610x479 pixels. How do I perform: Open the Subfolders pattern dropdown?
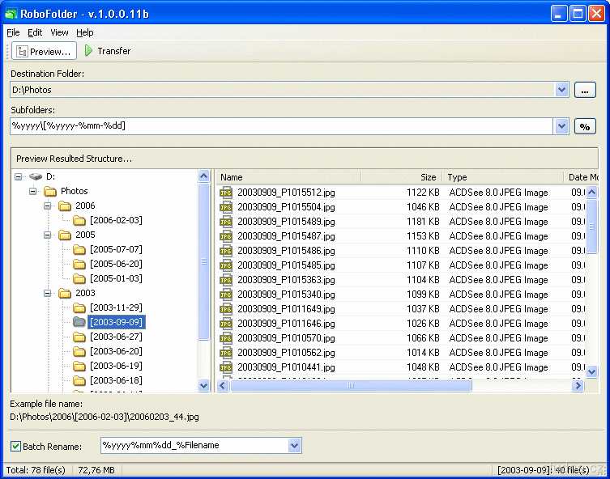561,126
